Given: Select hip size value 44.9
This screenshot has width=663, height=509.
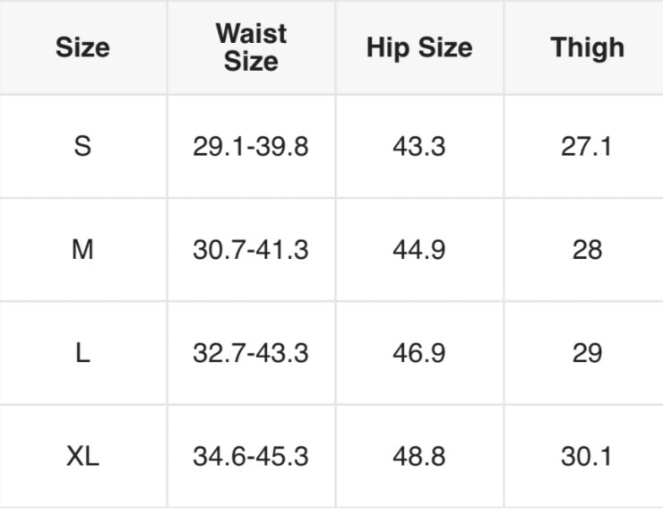Looking at the screenshot, I should click(x=418, y=250).
